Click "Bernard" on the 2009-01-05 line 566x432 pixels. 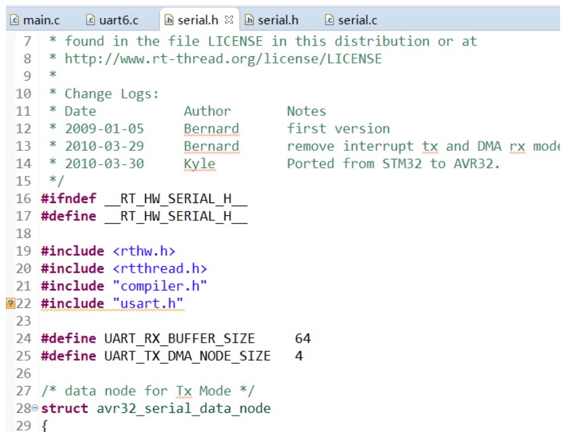[x=211, y=129]
